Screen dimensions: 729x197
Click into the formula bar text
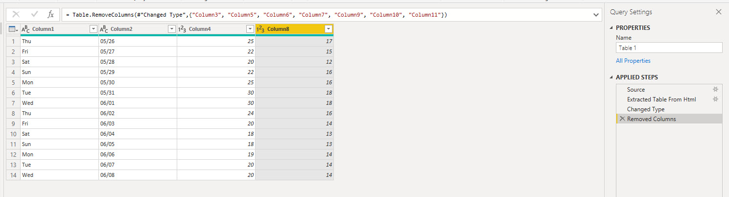click(x=326, y=15)
